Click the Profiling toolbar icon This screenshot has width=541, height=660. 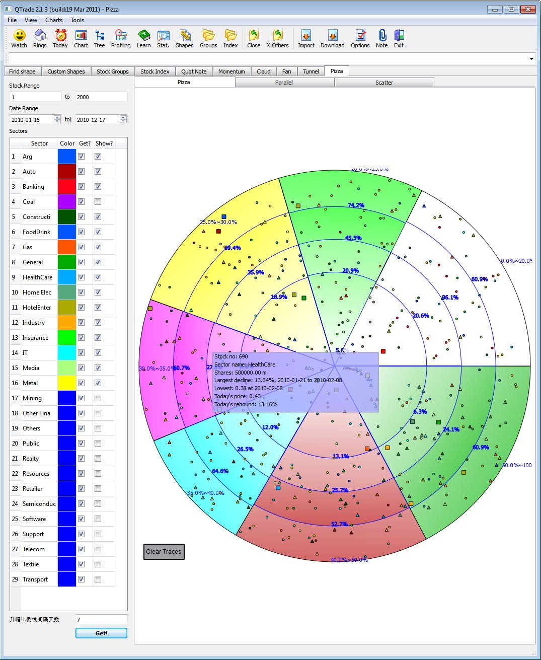pyautogui.click(x=121, y=38)
